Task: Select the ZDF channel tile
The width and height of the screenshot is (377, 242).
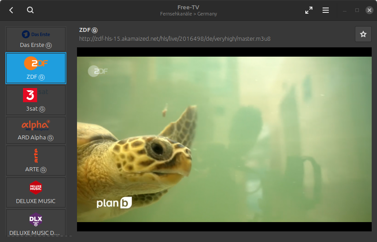Action: (36, 68)
